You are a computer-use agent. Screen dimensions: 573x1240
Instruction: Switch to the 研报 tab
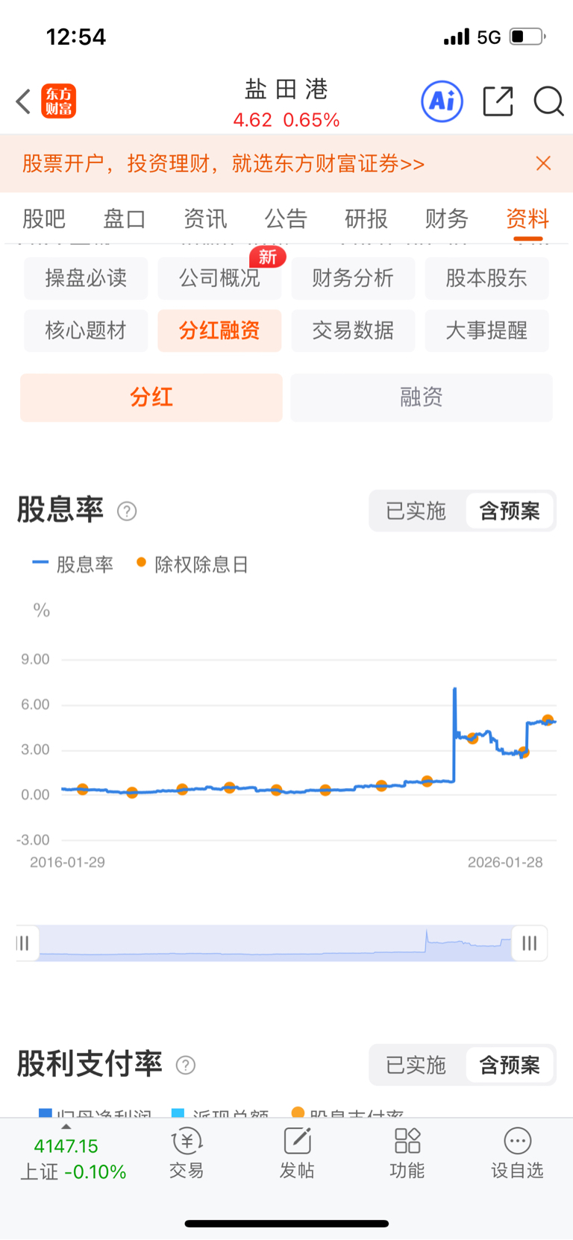click(366, 218)
